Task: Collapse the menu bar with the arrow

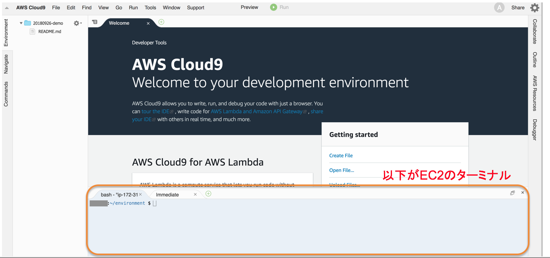Action: (7, 8)
